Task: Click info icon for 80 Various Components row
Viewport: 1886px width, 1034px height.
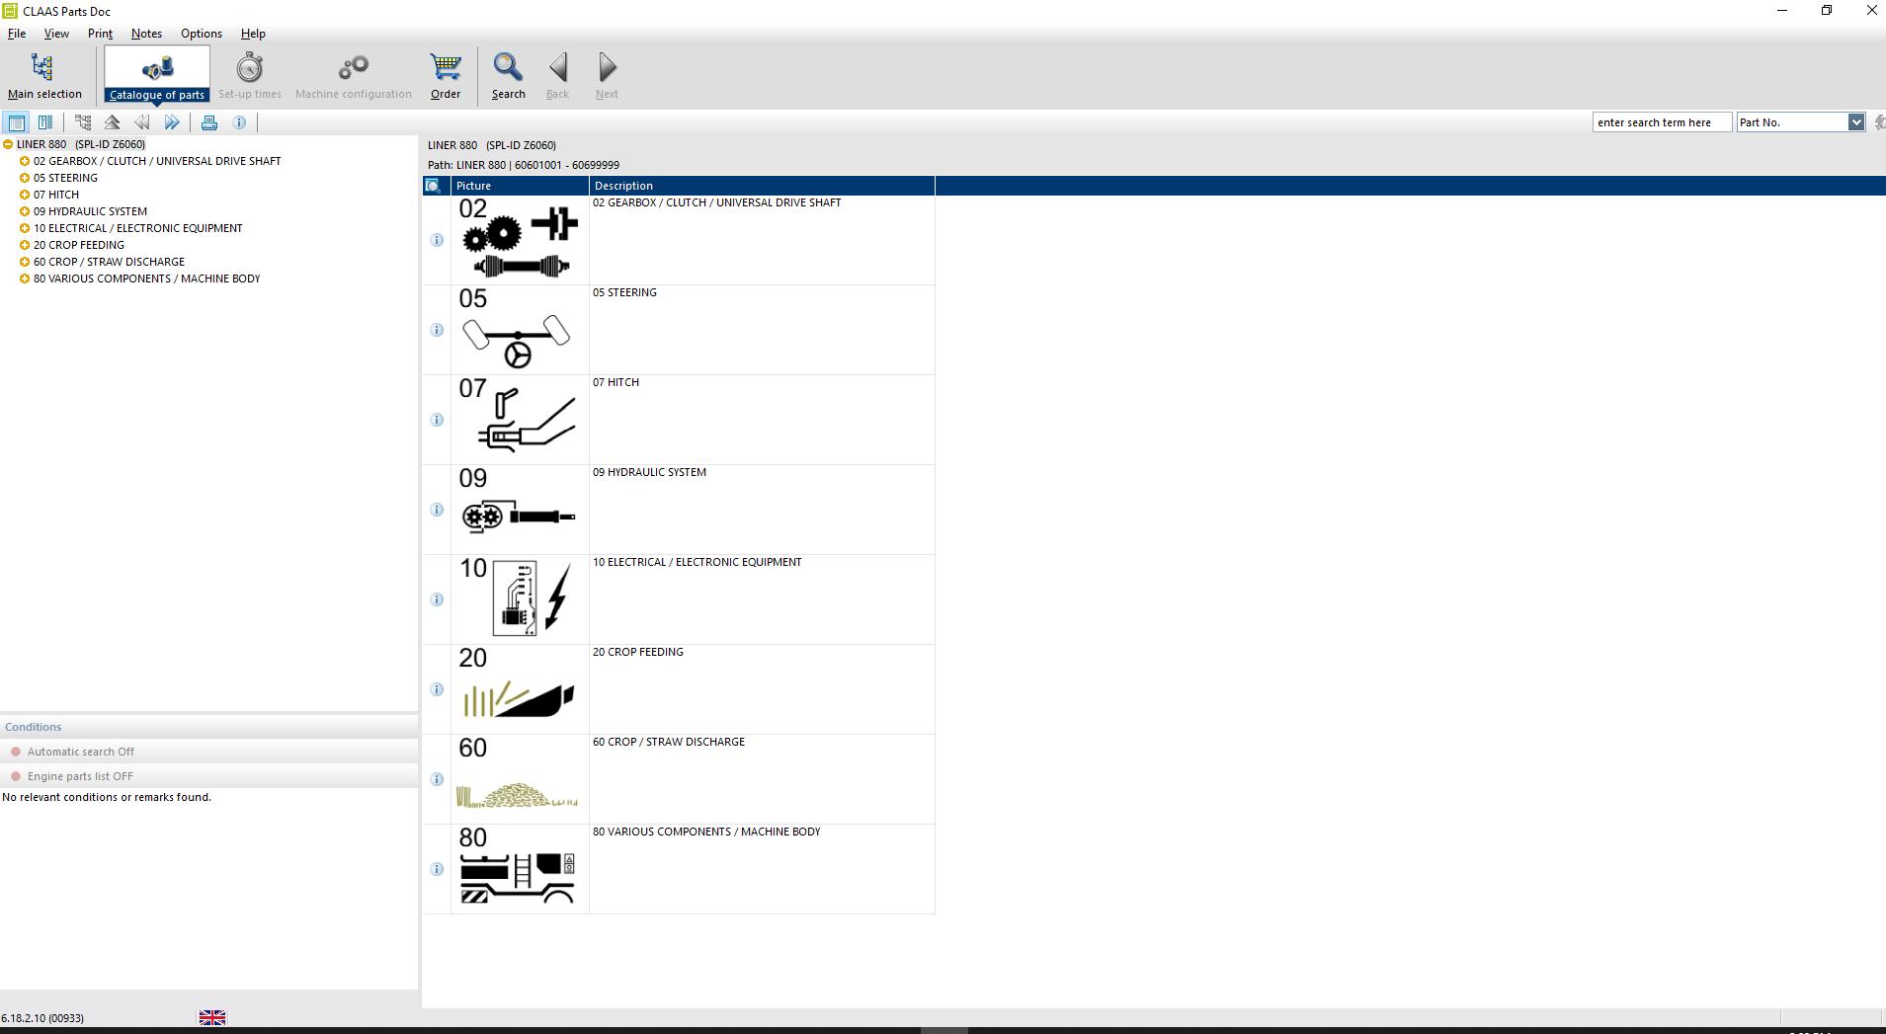Action: 437,869
